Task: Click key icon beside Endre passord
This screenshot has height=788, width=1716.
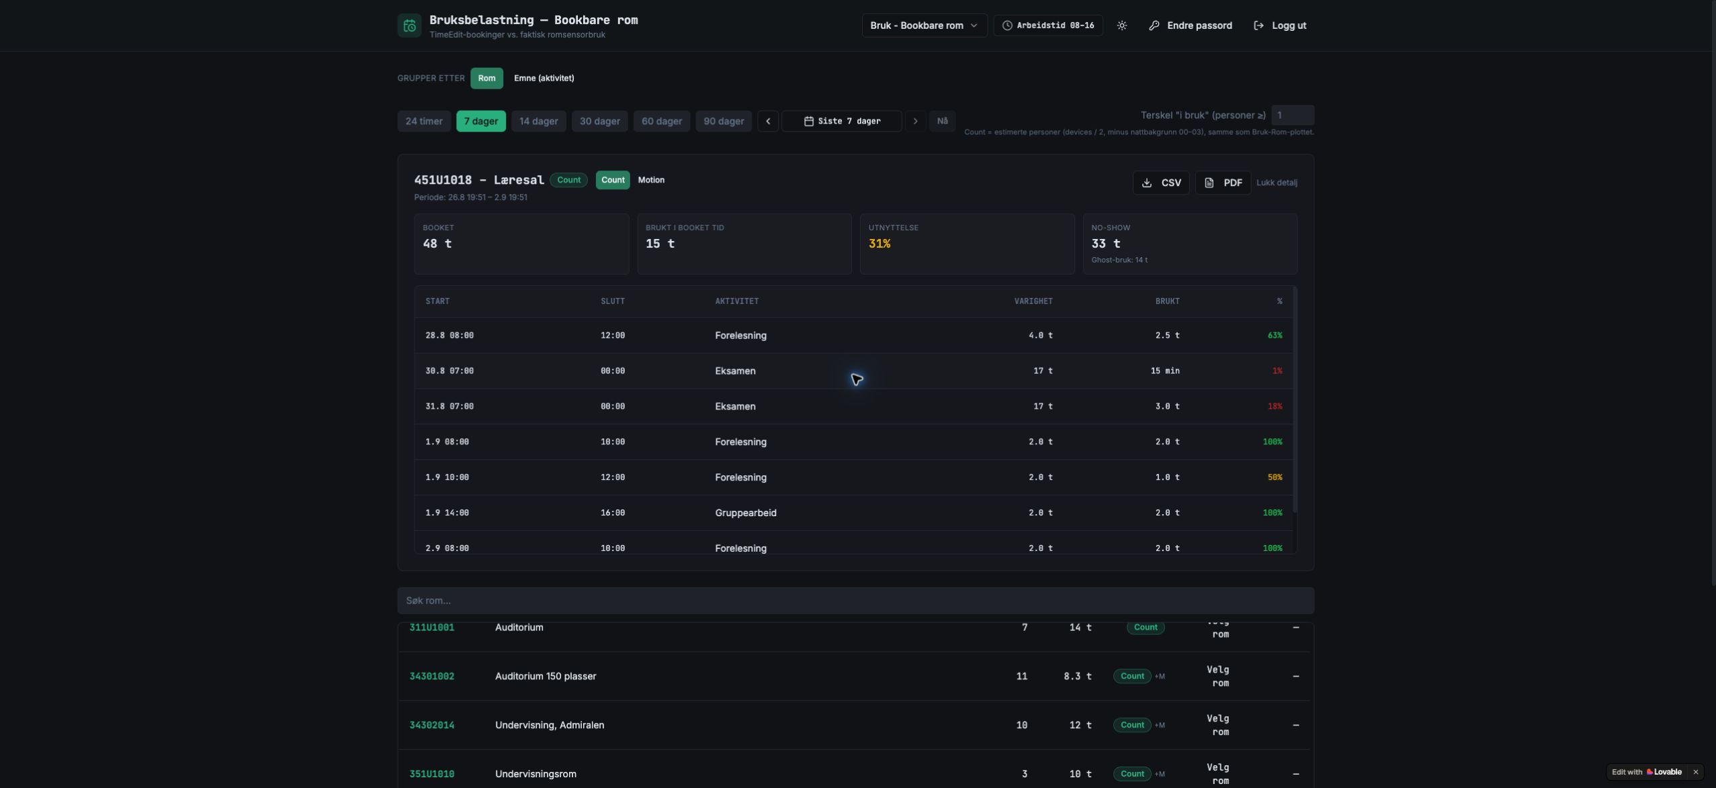Action: click(1154, 26)
